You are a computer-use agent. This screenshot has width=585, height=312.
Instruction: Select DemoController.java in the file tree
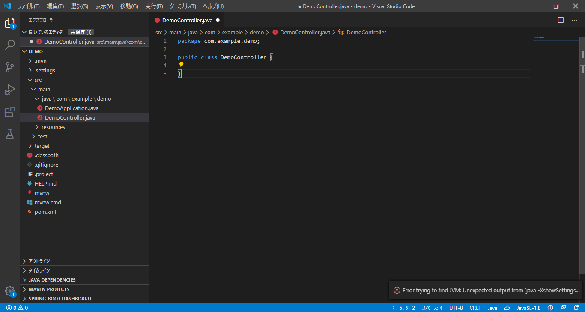(84, 117)
